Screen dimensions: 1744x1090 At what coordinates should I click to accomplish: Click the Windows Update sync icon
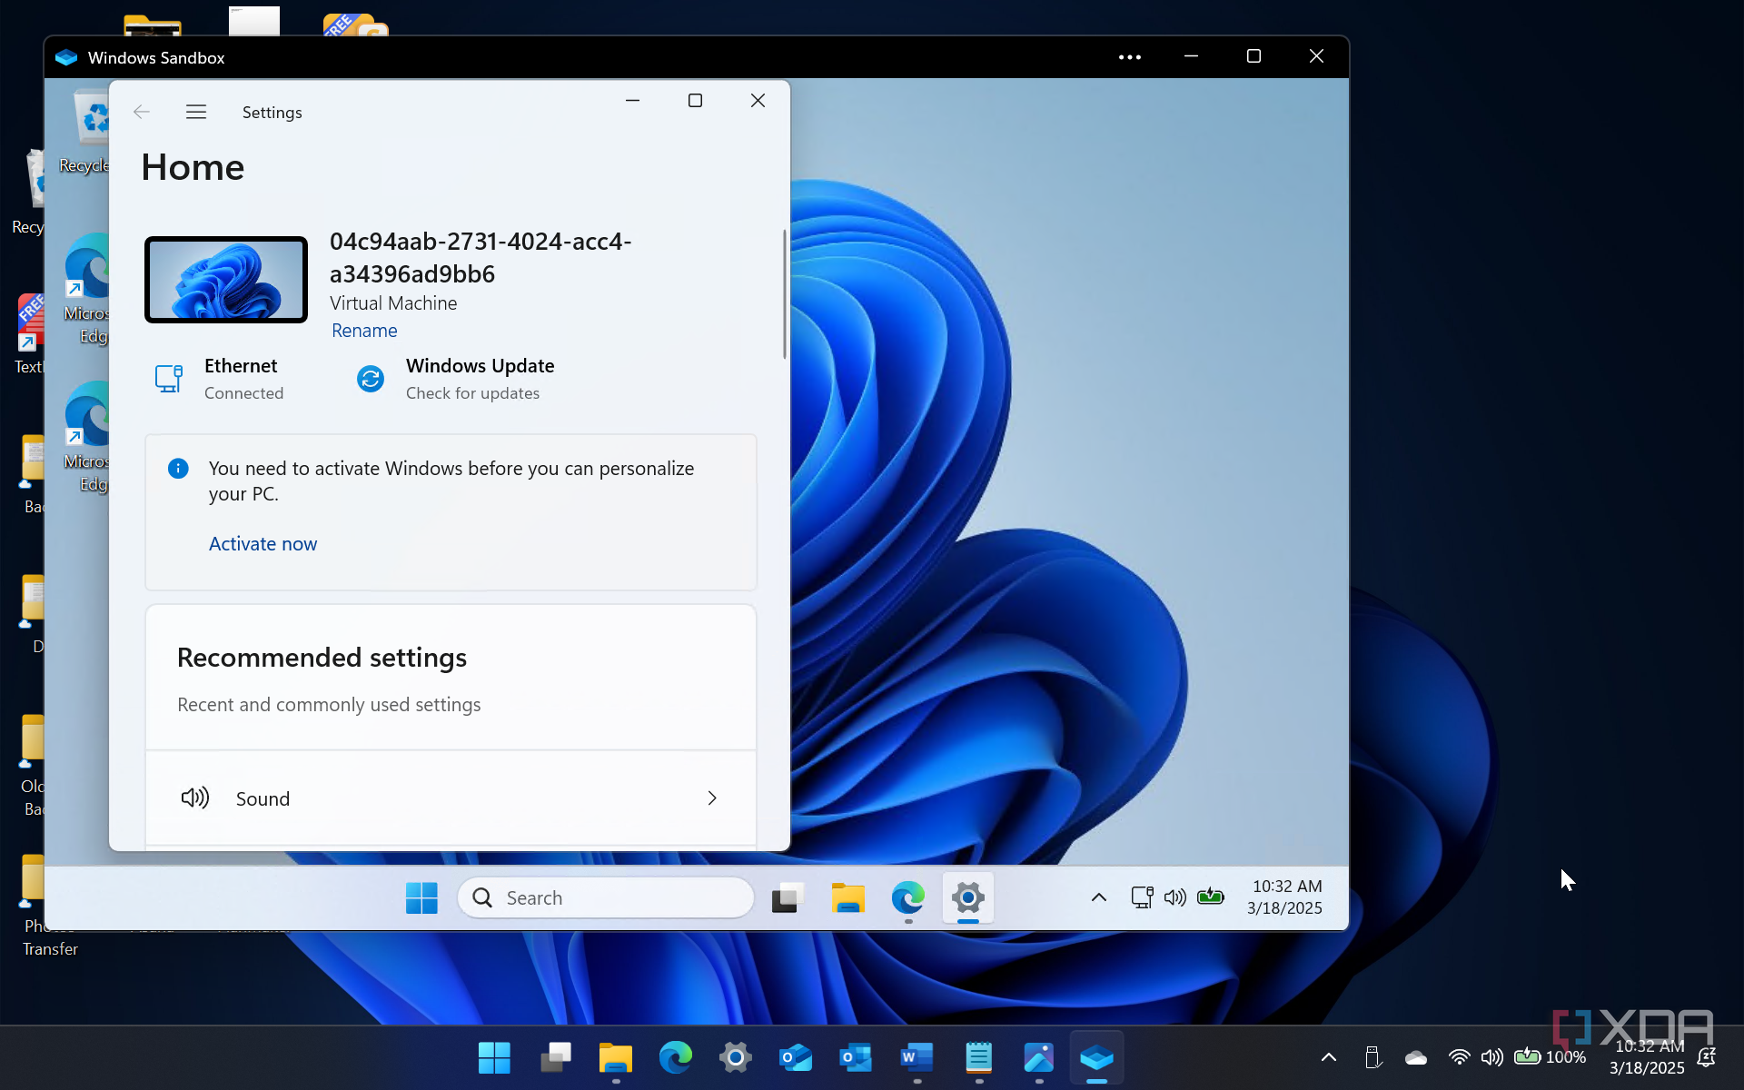click(x=371, y=379)
